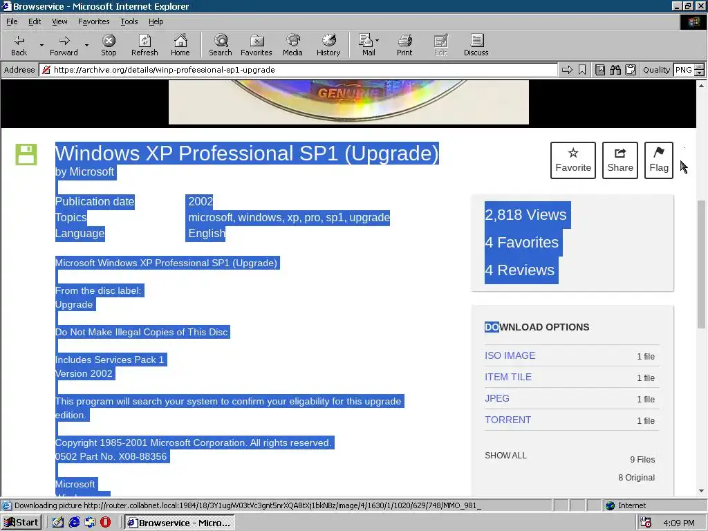
Task: Click the '0502 Part No. X08-88356' text
Action: pyautogui.click(x=111, y=456)
